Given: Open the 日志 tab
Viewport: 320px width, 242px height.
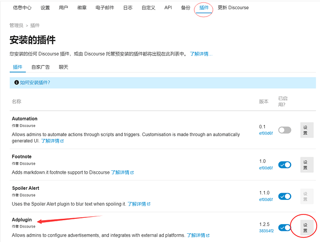Looking at the screenshot, I should (128, 8).
